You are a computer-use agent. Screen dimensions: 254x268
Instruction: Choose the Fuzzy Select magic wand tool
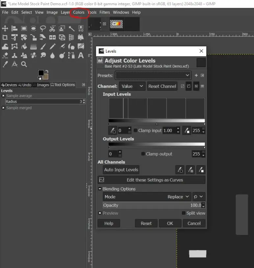[71, 29]
